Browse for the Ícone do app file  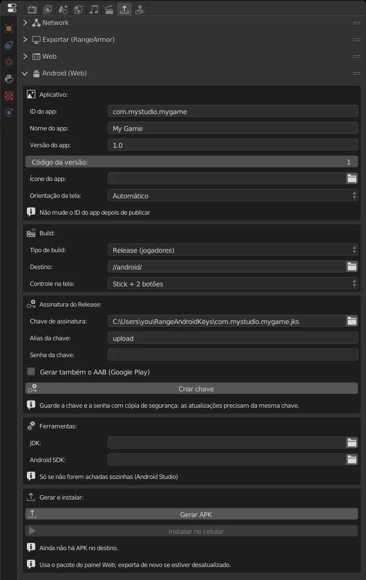(352, 179)
